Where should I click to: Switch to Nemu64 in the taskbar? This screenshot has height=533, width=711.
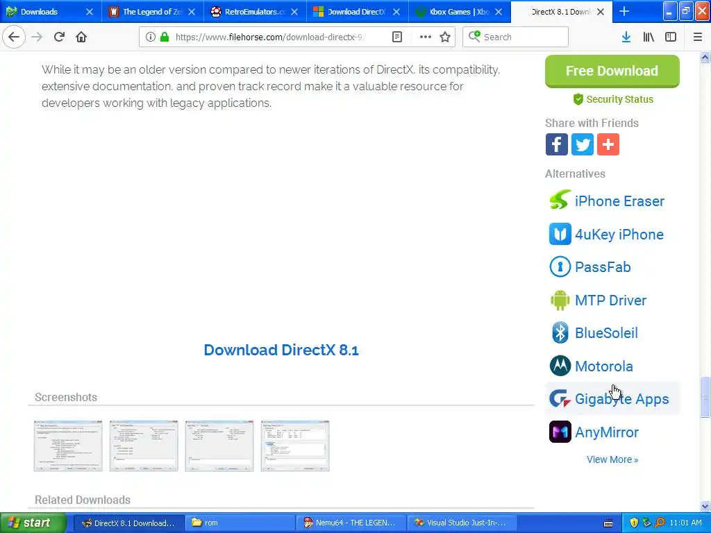[x=351, y=523]
